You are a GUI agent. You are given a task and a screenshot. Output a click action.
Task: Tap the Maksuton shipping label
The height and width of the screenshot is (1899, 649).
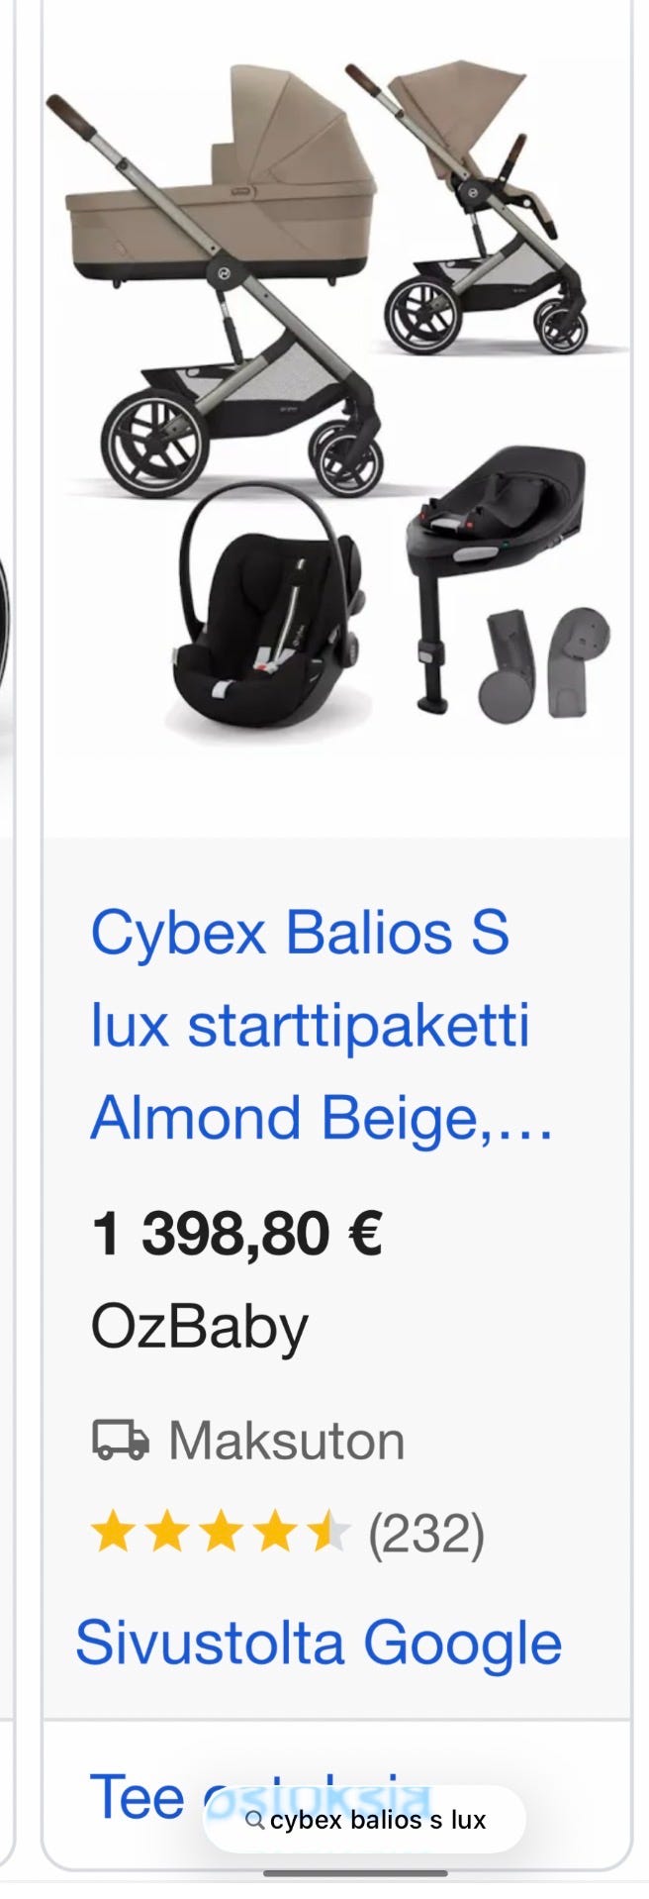coord(287,1441)
